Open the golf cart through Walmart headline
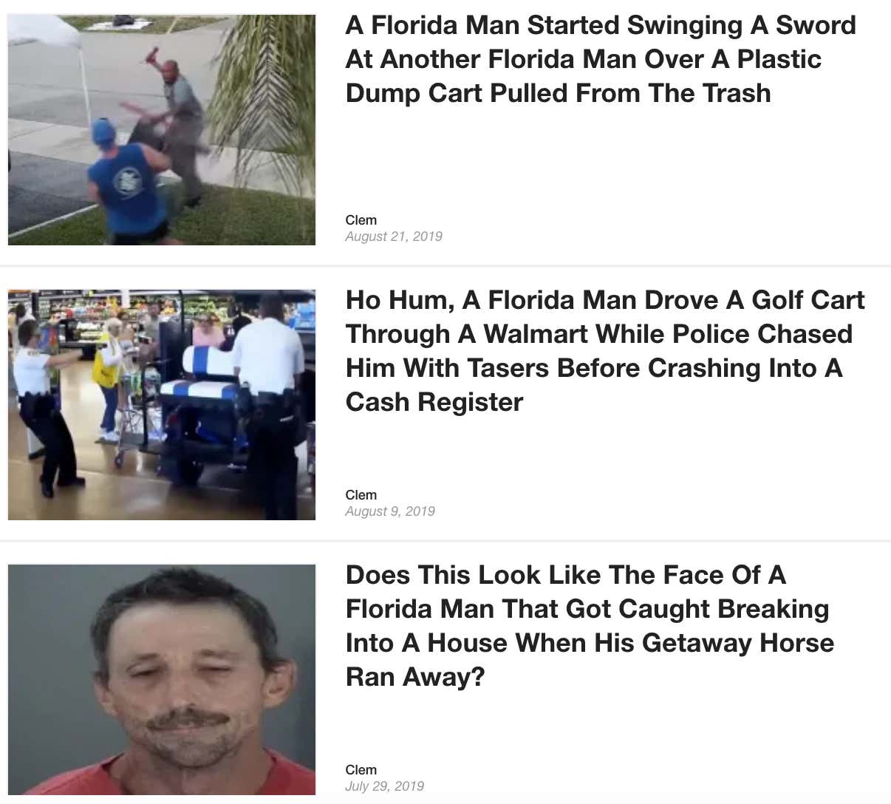Image resolution: width=891 pixels, height=804 pixels. coord(605,351)
